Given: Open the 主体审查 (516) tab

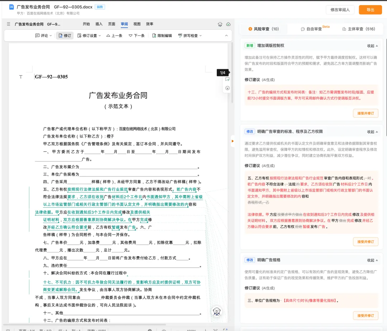Looking at the screenshot, I should 359,29.
